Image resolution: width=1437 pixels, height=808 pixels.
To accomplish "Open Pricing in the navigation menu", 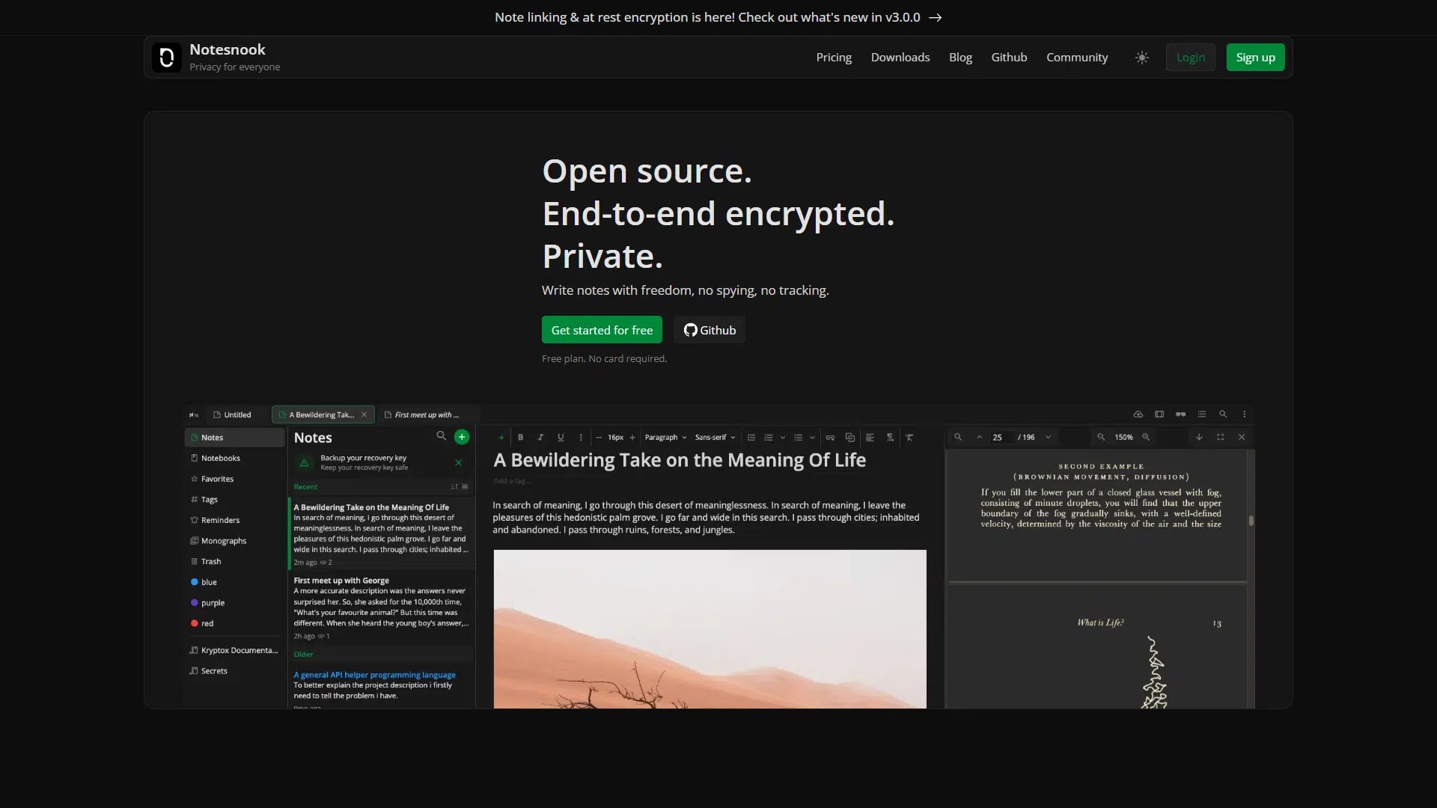I will click(x=834, y=58).
